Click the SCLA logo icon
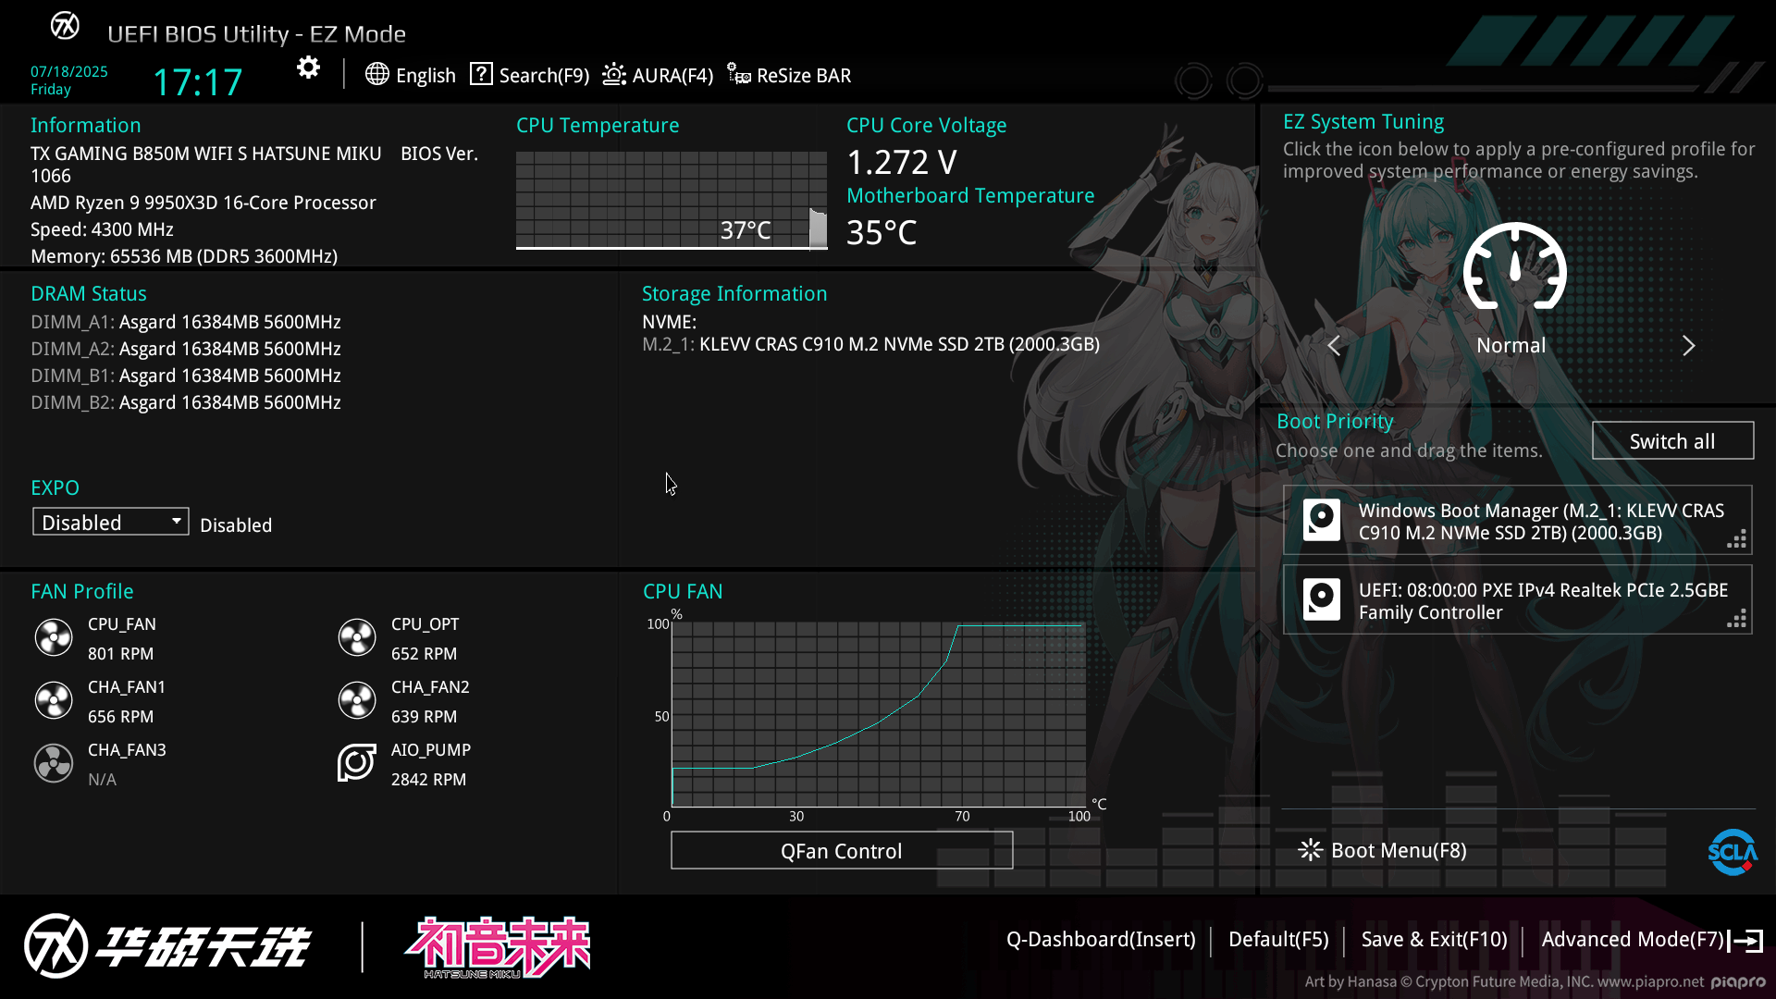Viewport: 1776px width, 999px height. point(1733,852)
